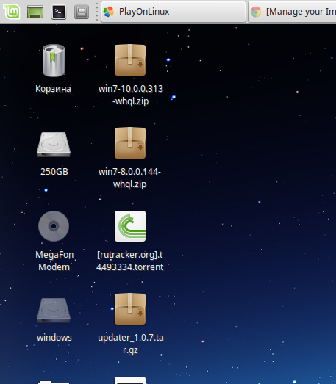Click the win7-10.0.0.313-whql.zip file name

131,95
